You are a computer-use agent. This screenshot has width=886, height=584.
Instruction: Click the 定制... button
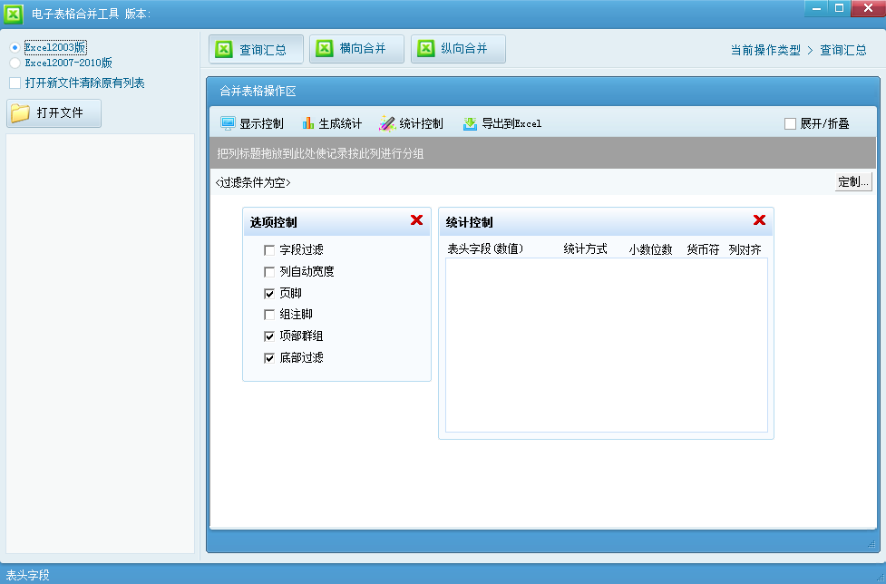point(852,181)
